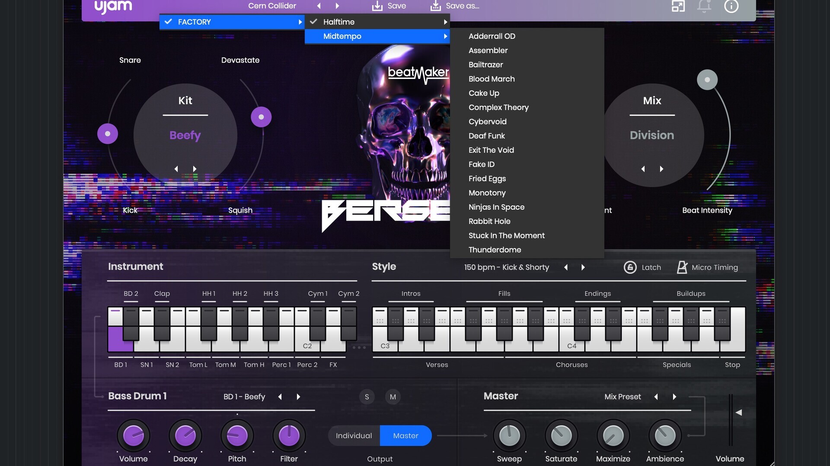This screenshot has width=830, height=466.
Task: Choose the previous Bass Drum 1 sample
Action: click(280, 397)
